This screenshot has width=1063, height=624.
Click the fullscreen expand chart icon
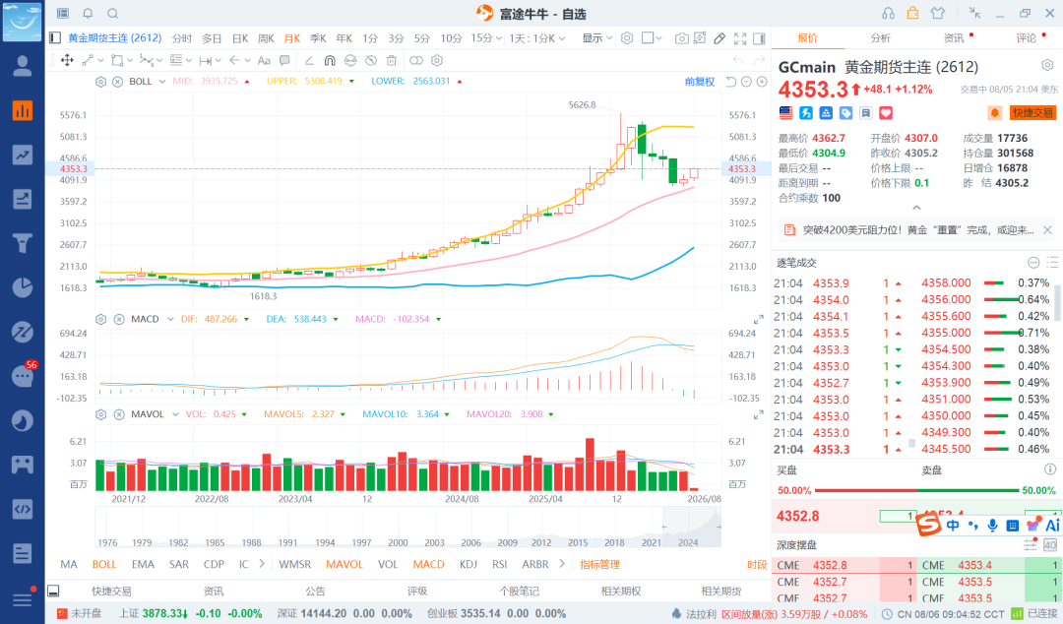(x=740, y=38)
